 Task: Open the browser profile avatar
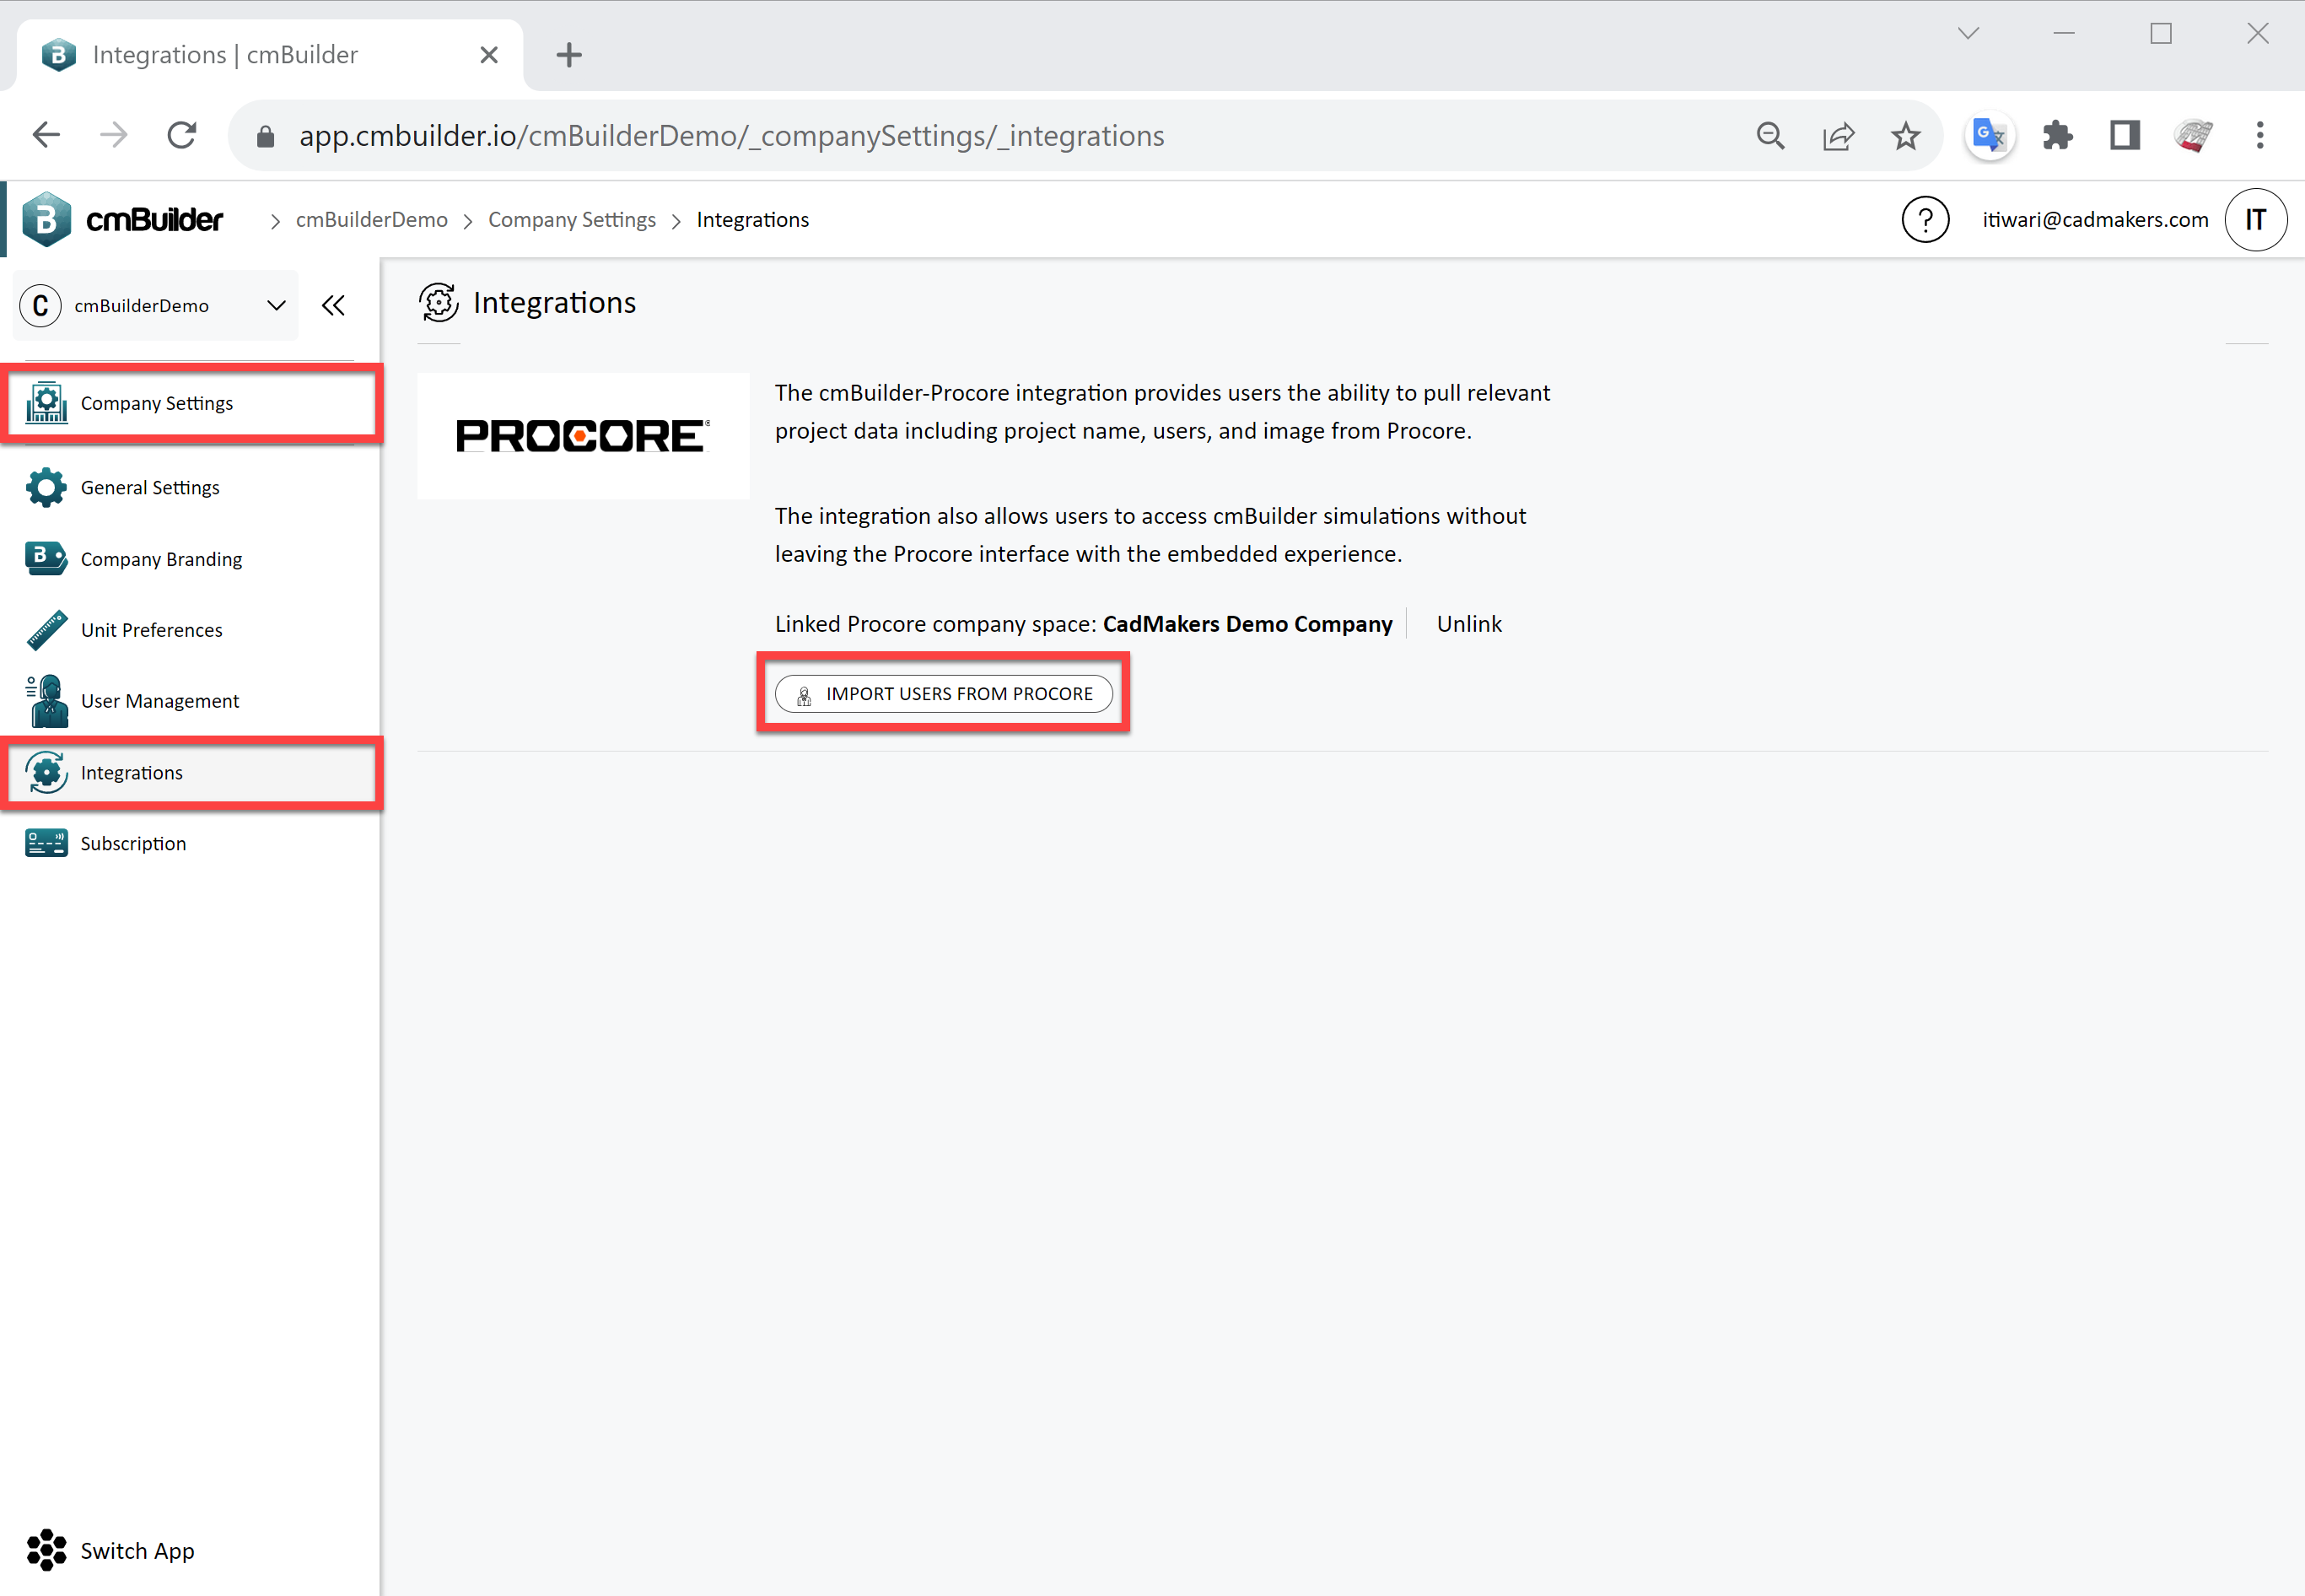(2193, 135)
